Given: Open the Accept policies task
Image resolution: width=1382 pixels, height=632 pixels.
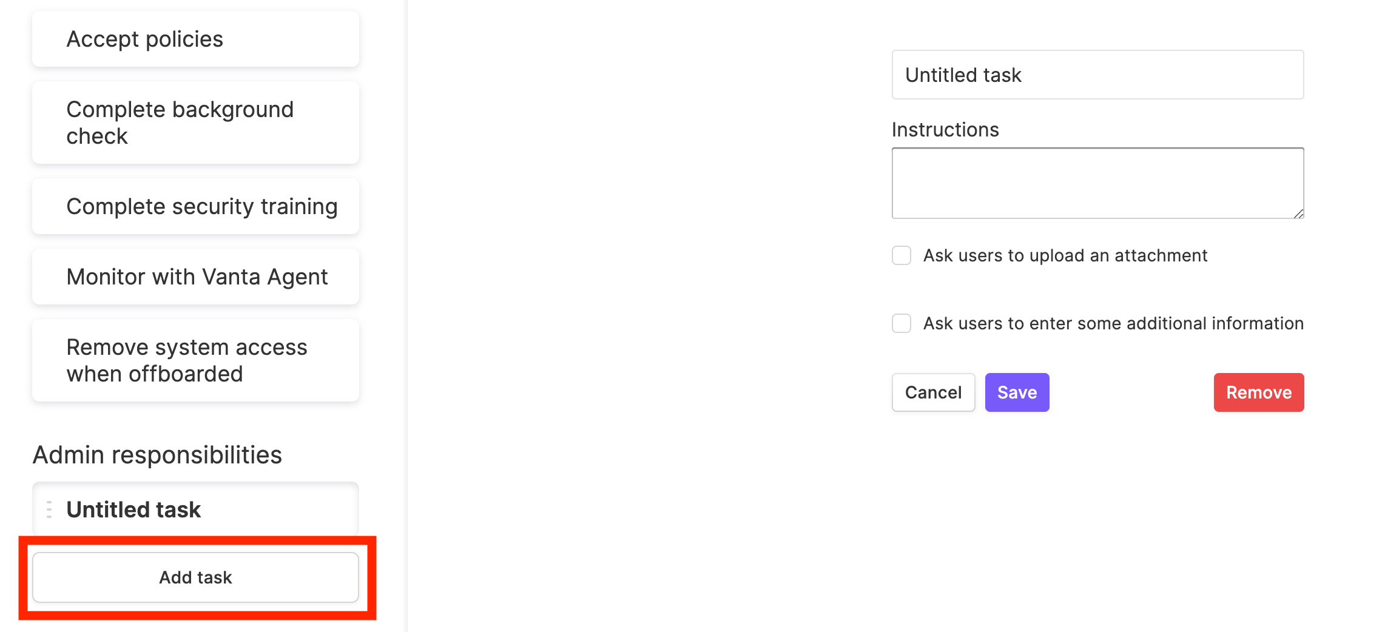Looking at the screenshot, I should (x=195, y=39).
